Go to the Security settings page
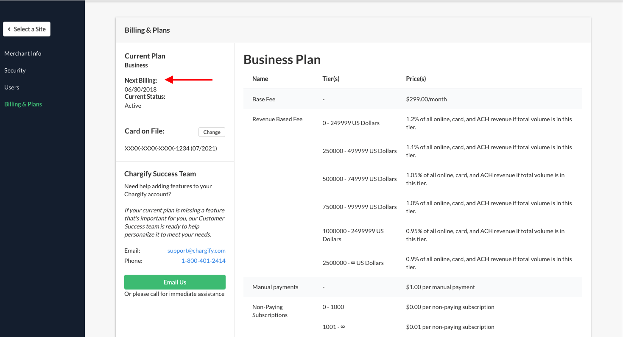 (x=15, y=70)
